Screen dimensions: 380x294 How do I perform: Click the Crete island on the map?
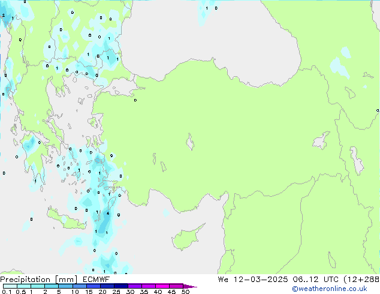[x=67, y=220]
